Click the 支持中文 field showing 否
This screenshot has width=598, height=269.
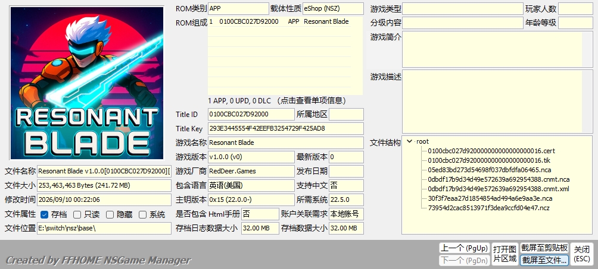[x=346, y=185]
